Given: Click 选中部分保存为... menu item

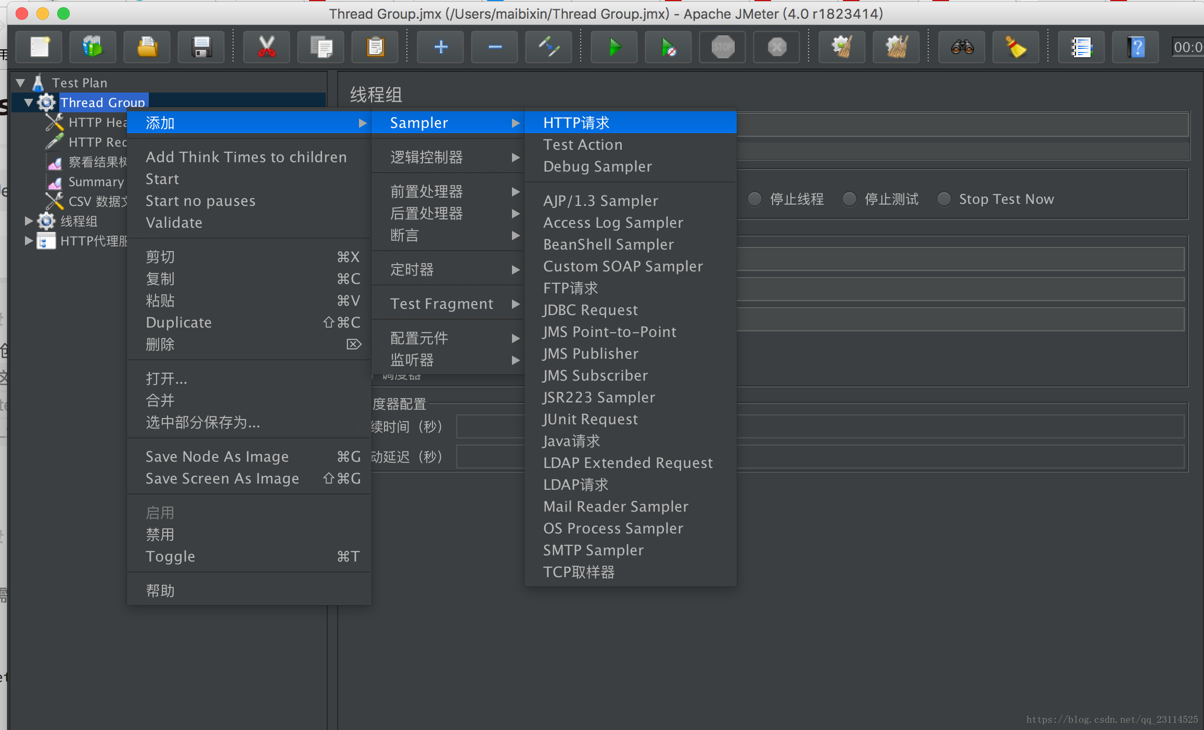Looking at the screenshot, I should pos(249,422).
